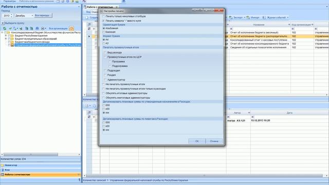This screenshot has width=329, height=185.
Task: Select Книжная paper orientation
Action: [104, 32]
